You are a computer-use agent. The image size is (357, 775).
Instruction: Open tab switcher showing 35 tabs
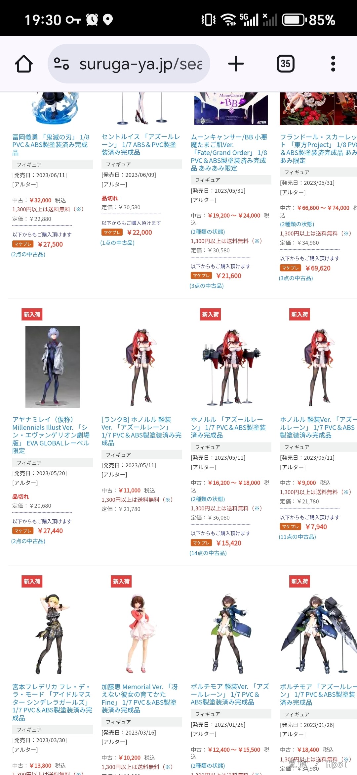(x=286, y=64)
